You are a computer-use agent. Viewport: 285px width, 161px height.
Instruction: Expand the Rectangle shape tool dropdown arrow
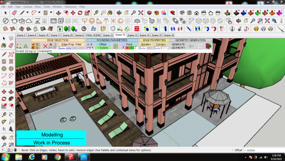51,13
